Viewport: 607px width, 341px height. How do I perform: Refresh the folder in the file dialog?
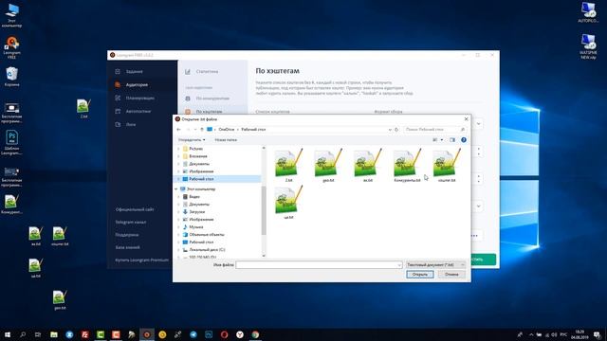coord(396,130)
